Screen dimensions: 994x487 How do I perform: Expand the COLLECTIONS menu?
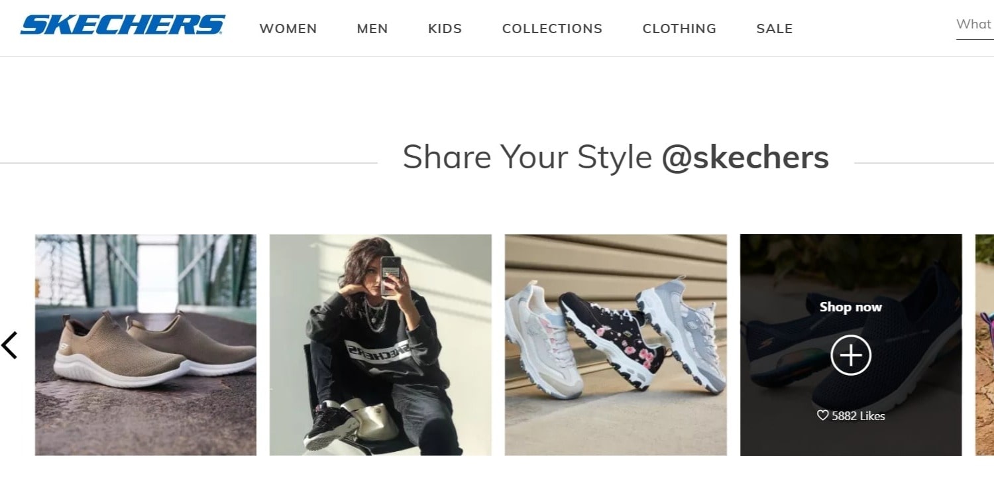click(552, 28)
